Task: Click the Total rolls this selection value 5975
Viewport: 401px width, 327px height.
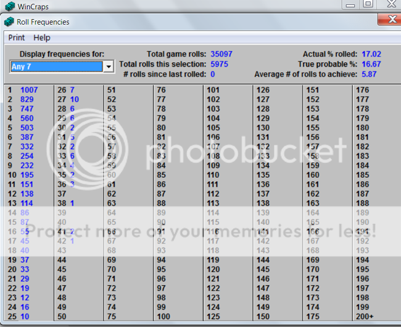Action: (x=220, y=64)
